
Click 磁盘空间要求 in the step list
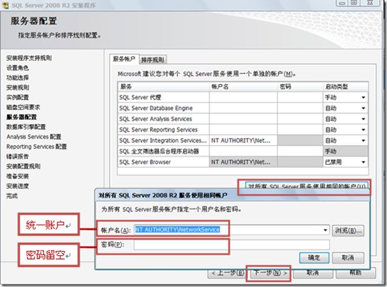(23, 107)
